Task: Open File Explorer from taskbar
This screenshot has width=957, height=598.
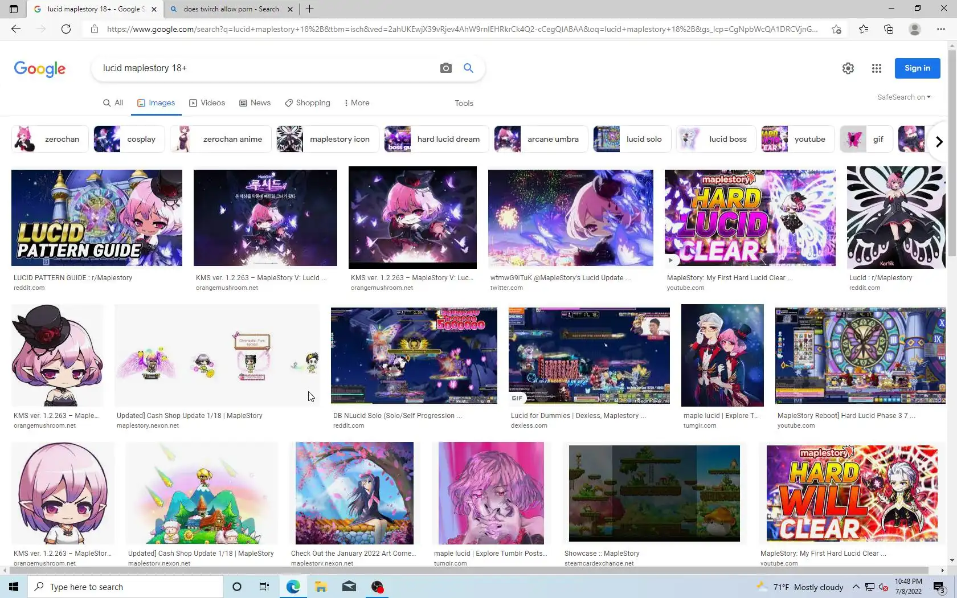Action: click(x=321, y=587)
